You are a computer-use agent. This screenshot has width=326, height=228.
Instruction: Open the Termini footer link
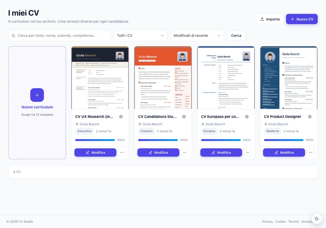(294, 221)
